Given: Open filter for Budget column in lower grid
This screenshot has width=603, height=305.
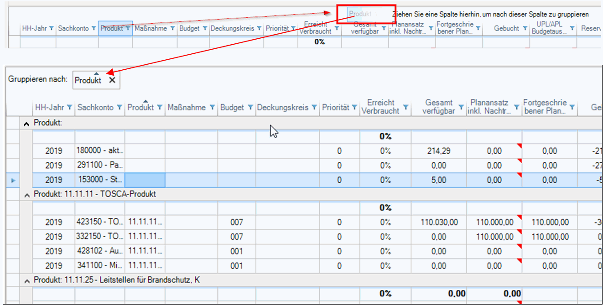Looking at the screenshot, I should click(250, 108).
